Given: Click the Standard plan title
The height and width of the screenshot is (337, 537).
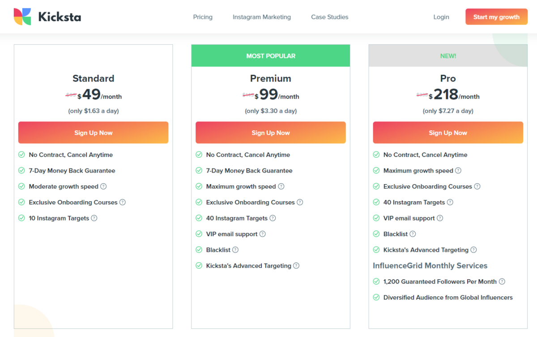Looking at the screenshot, I should coord(93,78).
